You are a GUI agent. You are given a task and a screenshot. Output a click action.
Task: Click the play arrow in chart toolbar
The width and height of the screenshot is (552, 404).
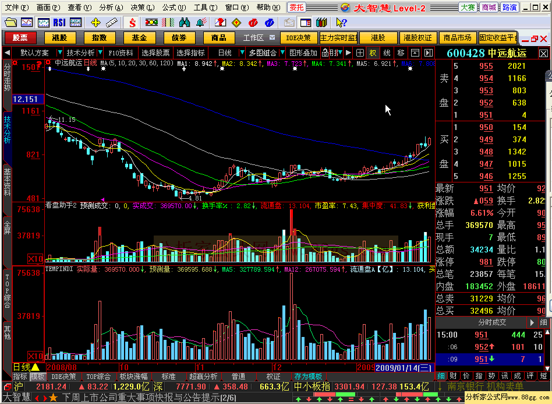pyautogui.click(x=348, y=53)
